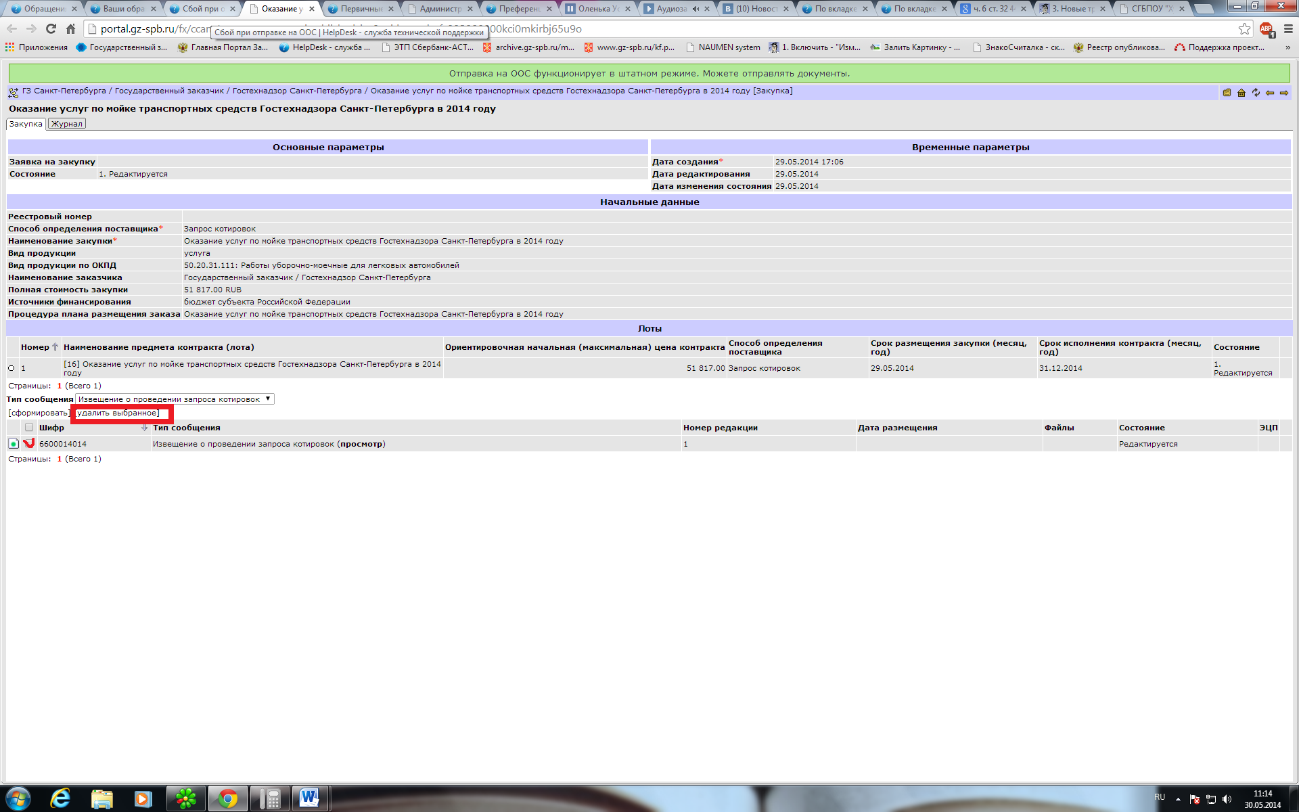
Task: Sort messages by Шифр down arrow
Action: point(144,428)
